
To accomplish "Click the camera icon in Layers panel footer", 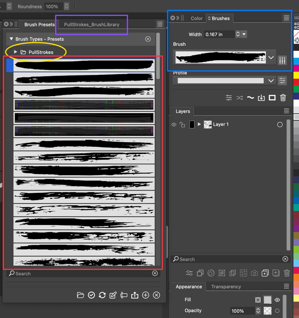I will (254, 273).
